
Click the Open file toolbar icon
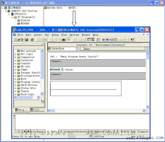[19, 39]
